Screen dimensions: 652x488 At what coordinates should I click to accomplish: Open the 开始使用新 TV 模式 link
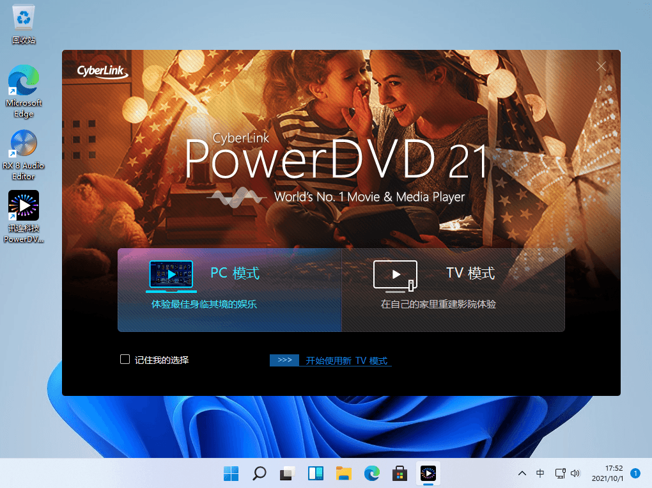coord(346,361)
